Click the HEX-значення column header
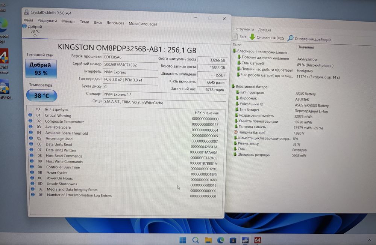 (x=206, y=113)
